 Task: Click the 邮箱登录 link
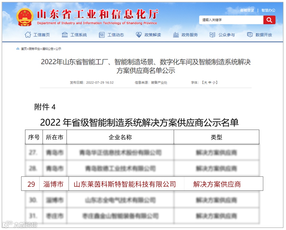pos(247,10)
